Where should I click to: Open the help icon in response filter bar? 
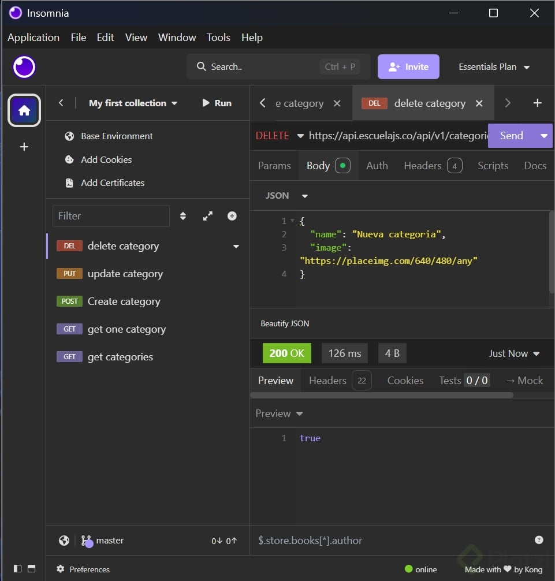click(539, 540)
